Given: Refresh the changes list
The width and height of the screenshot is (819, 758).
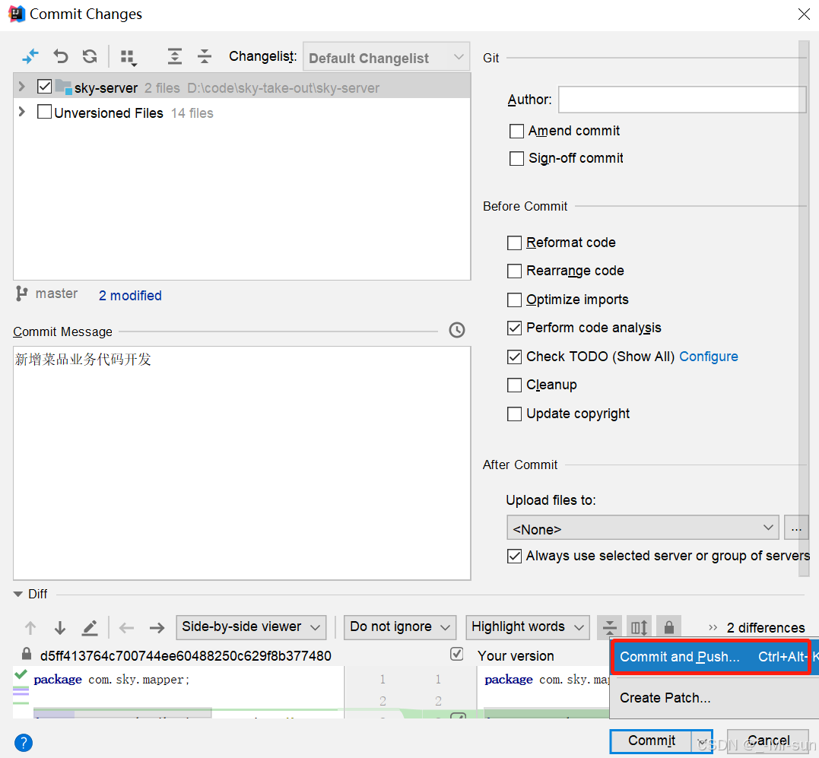Looking at the screenshot, I should pos(90,56).
